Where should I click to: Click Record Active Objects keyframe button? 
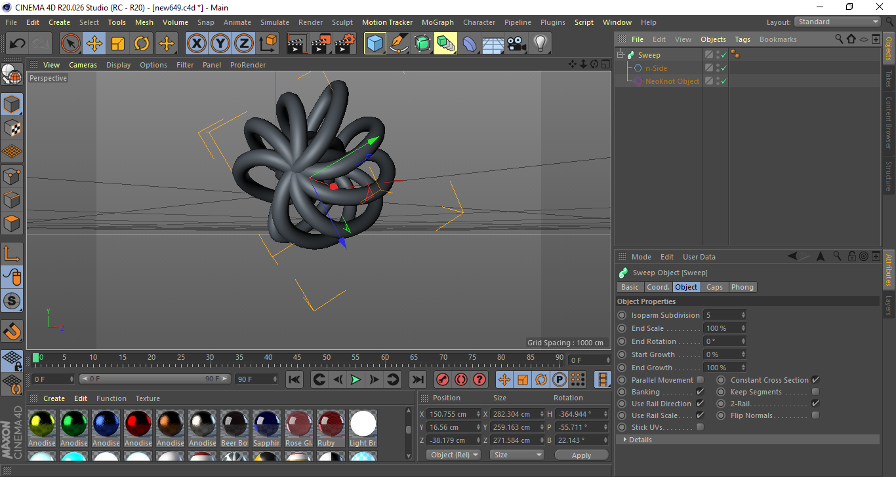point(443,379)
